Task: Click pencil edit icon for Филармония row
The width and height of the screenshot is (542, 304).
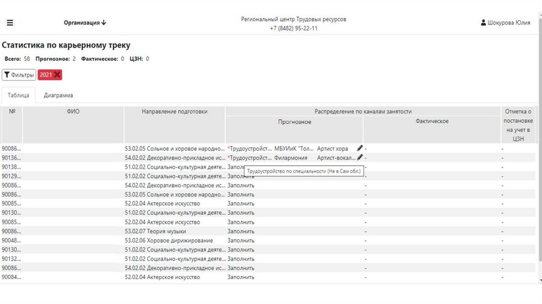Action: (360, 157)
